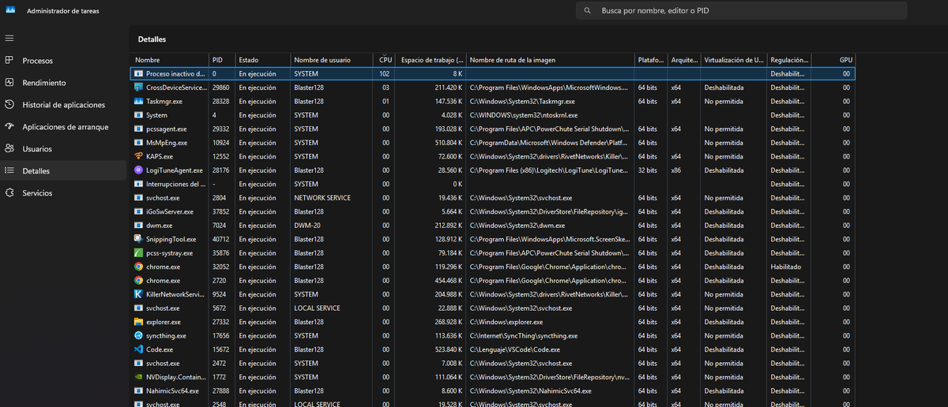This screenshot has height=407, width=948.
Task: Select the iGoSwServer.exe process name
Action: [169, 211]
